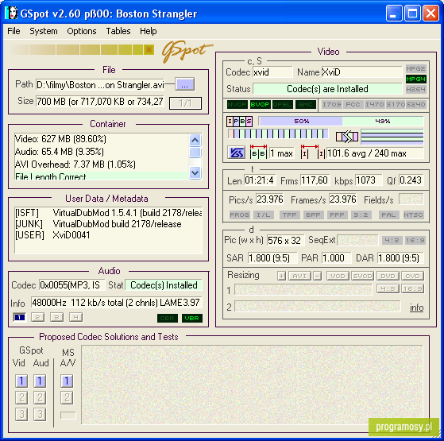Click the Resizing AVI button
This screenshot has height=441, width=444.
[x=299, y=276]
